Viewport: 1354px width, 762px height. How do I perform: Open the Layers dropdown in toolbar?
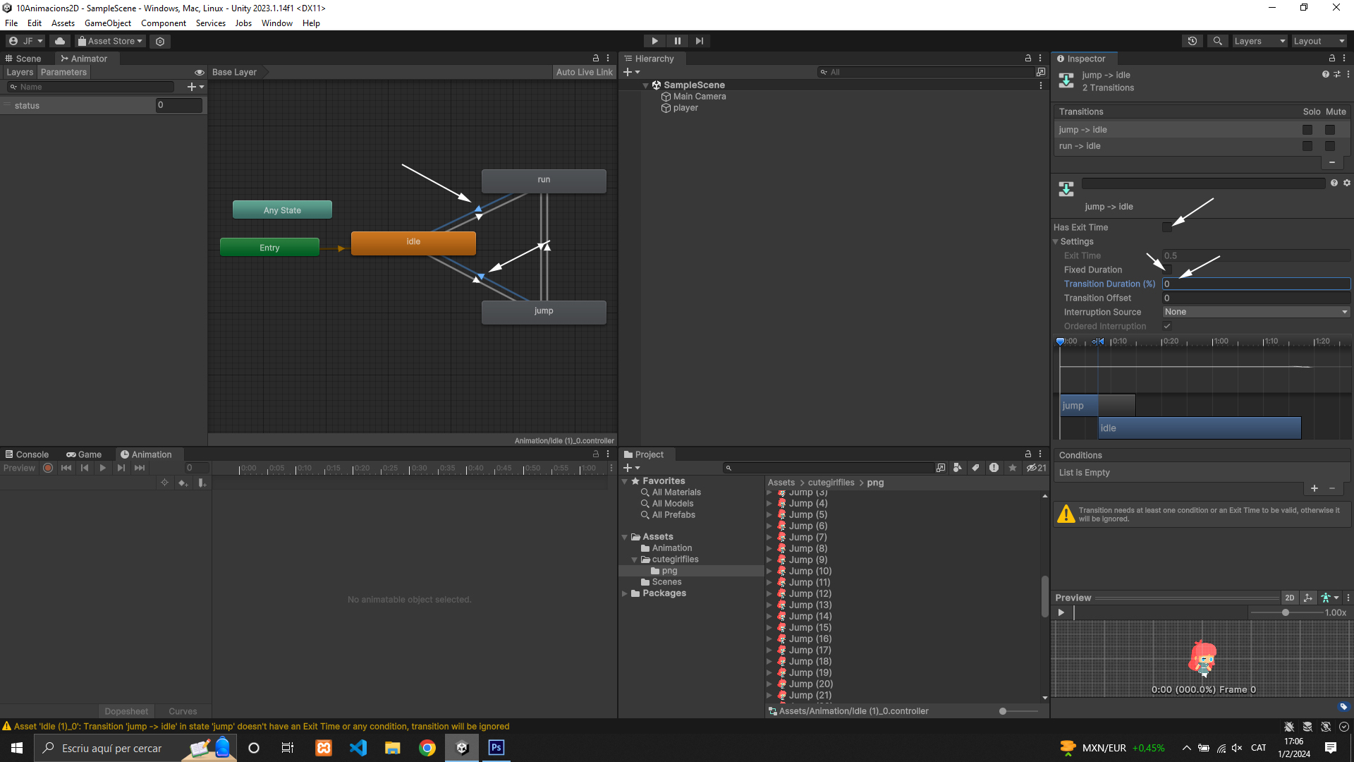point(1260,41)
